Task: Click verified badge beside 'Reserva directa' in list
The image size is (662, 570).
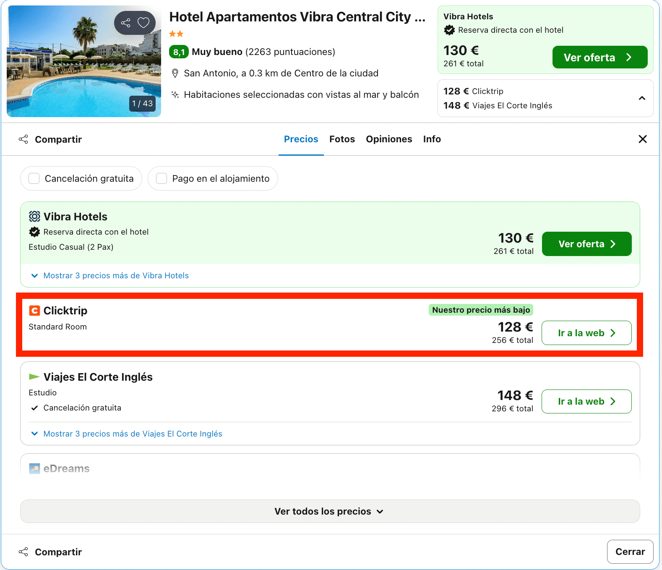Action: point(34,232)
